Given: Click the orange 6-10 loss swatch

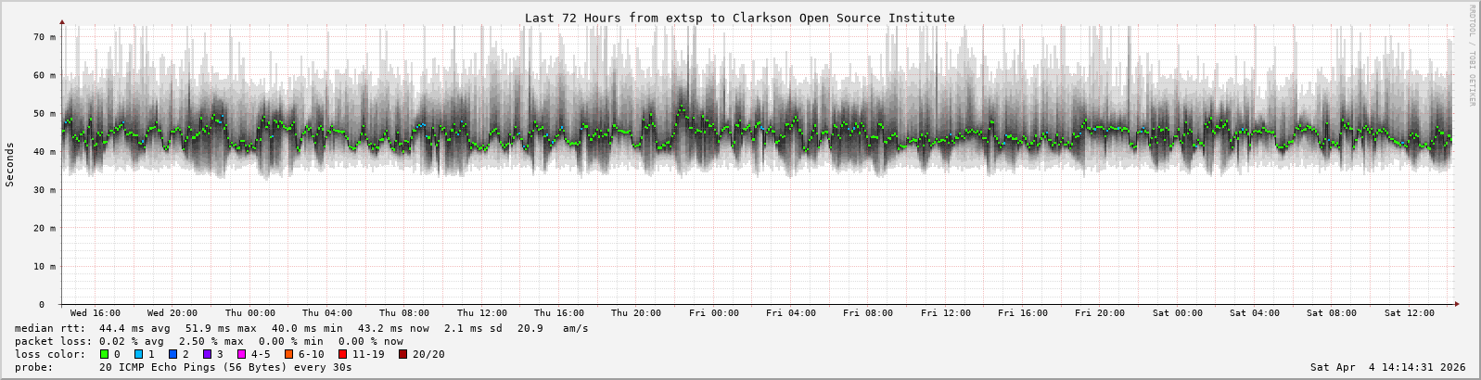Looking at the screenshot, I should pos(288,354).
